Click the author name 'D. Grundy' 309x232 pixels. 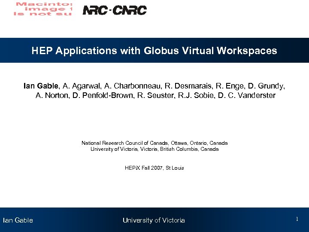click(266, 86)
